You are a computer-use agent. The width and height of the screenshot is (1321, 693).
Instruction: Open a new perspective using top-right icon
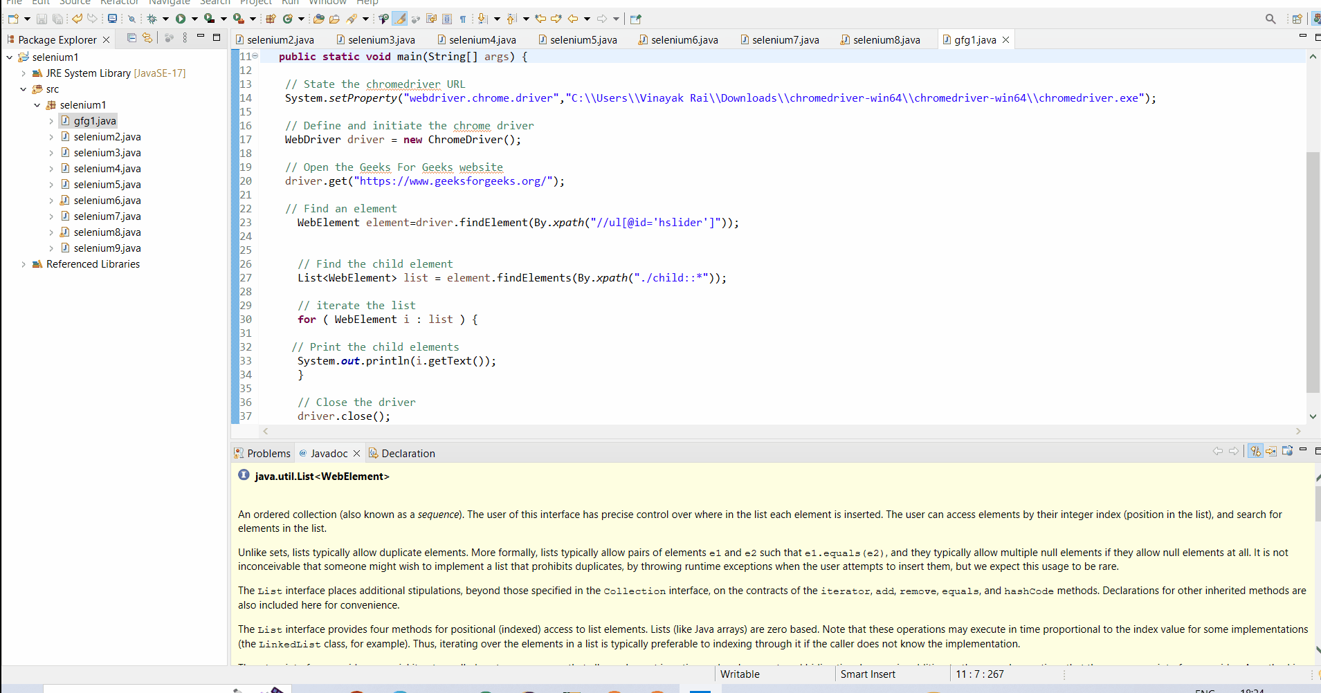pyautogui.click(x=1298, y=19)
